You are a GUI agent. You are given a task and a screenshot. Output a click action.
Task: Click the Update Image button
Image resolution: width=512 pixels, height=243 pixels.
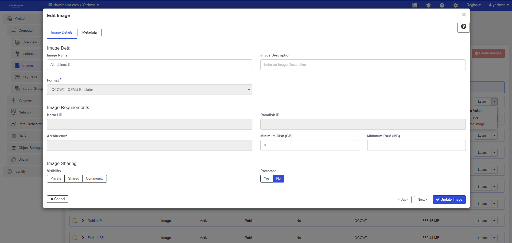click(x=449, y=200)
